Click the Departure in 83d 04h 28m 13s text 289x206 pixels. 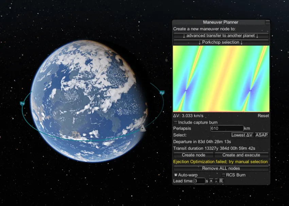202,142
